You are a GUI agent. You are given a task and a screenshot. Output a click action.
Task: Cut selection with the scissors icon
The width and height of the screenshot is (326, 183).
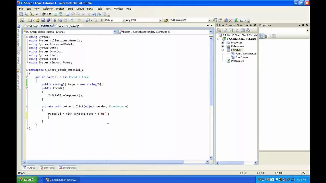pyautogui.click(x=55, y=20)
